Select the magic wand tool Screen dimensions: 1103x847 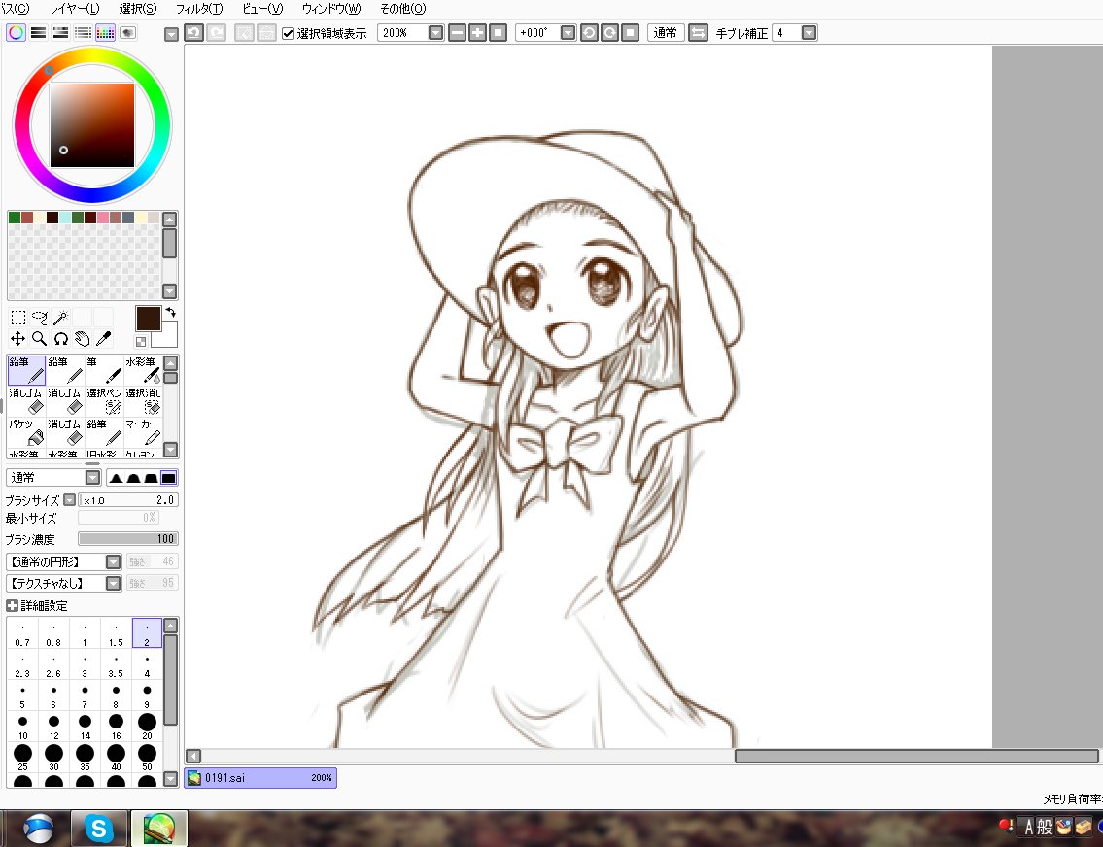(60, 318)
